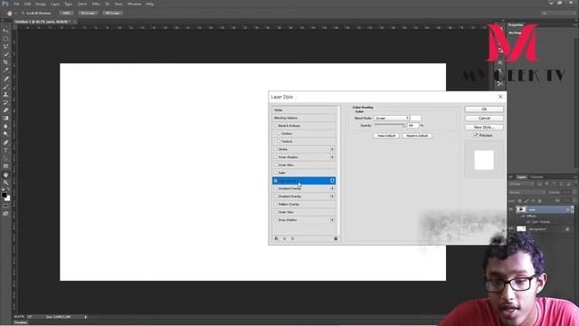This screenshot has height=326, width=579.
Task: Click the New Style... button
Action: 484,127
